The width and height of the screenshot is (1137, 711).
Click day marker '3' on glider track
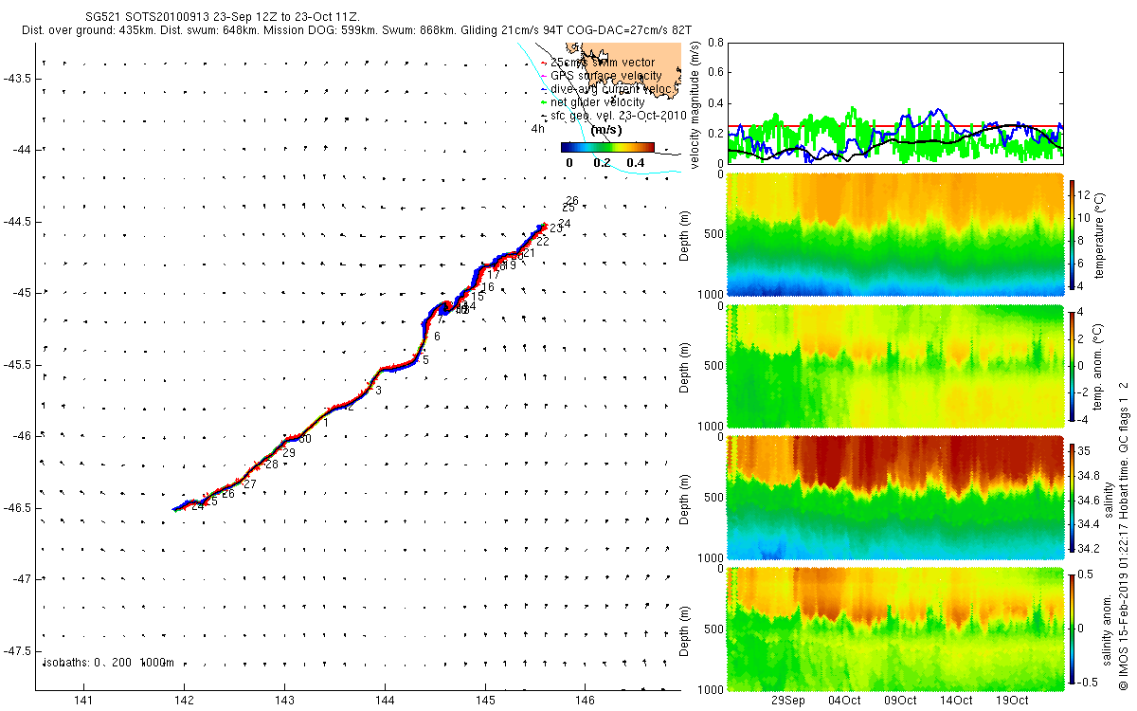378,390
